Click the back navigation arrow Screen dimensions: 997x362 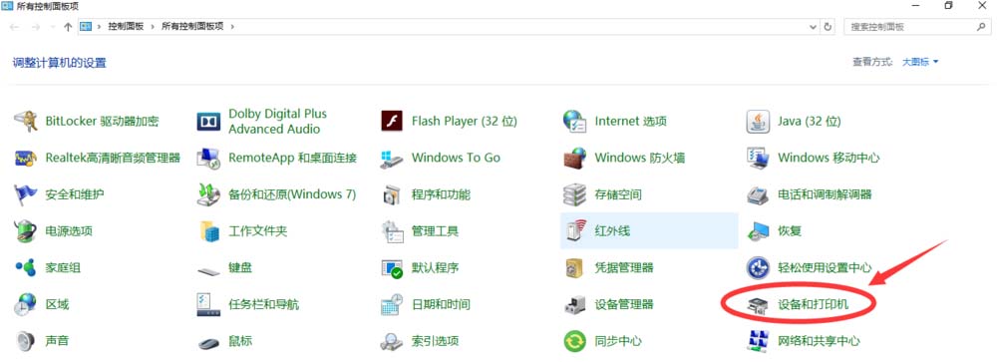pos(15,27)
